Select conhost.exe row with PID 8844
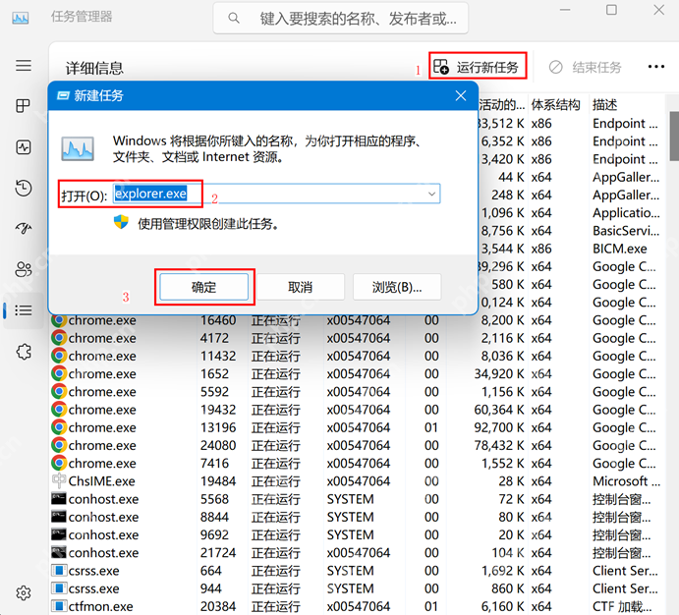This screenshot has height=615, width=679. coord(356,517)
